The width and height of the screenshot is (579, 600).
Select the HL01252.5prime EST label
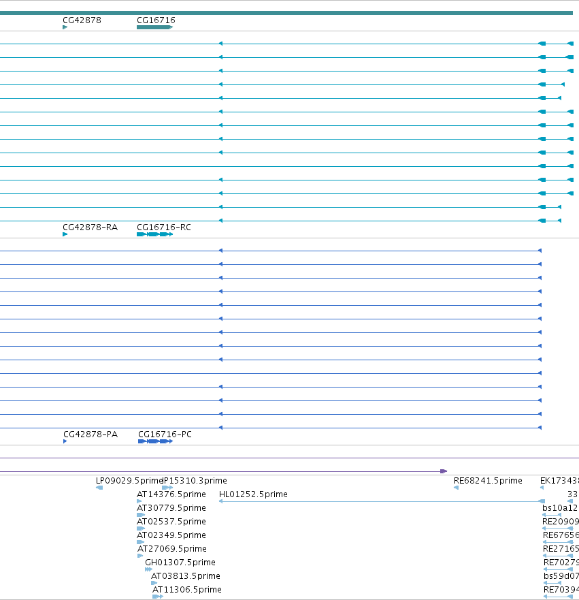(x=253, y=494)
